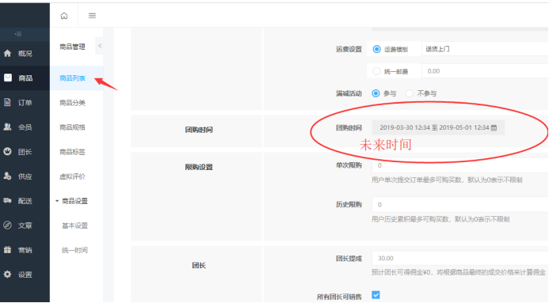The width and height of the screenshot is (549, 303).
Task: Click the 单次限购 input field
Action: pos(460,165)
